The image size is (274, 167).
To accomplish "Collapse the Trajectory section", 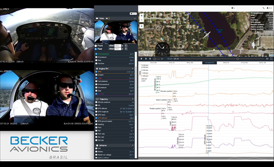I will pyautogui.click(x=133, y=99).
